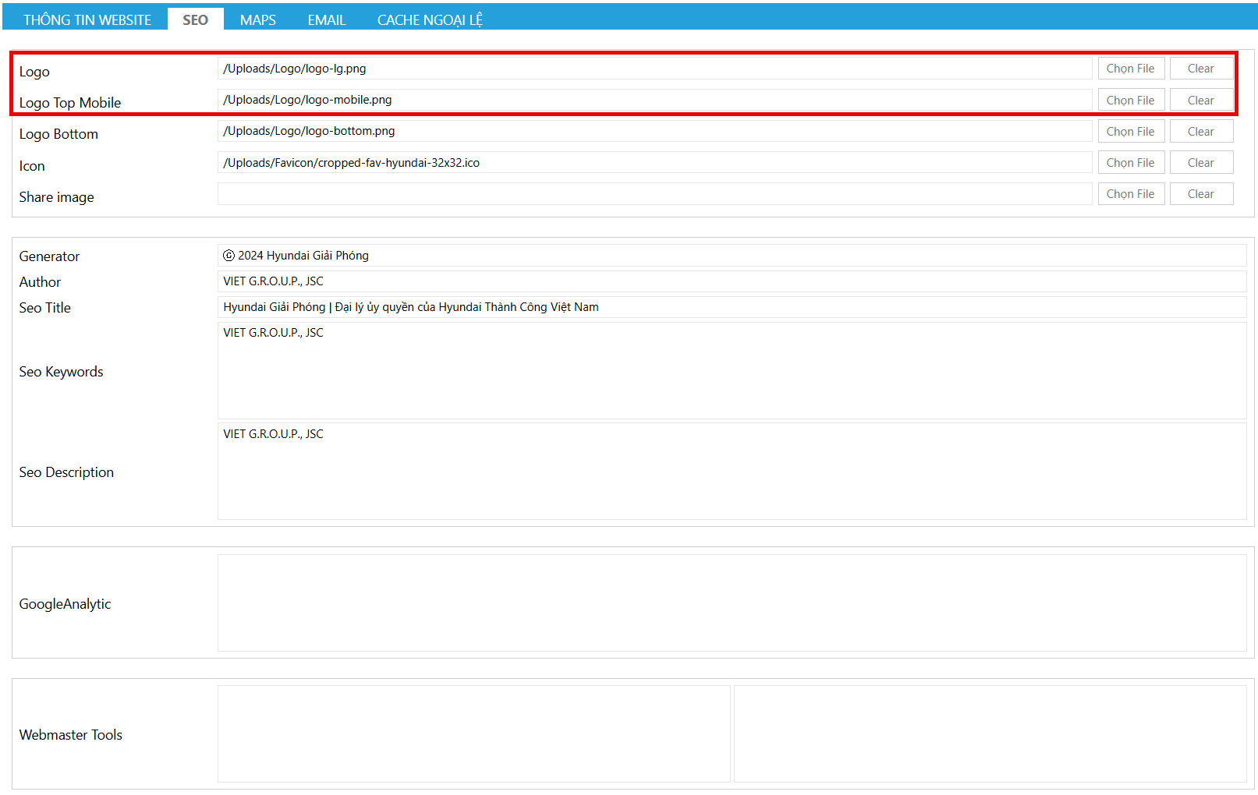Click the Generator text field
The height and width of the screenshot is (795, 1258).
coord(731,256)
